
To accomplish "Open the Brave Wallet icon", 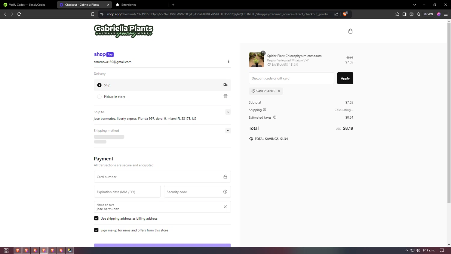I will (412, 14).
